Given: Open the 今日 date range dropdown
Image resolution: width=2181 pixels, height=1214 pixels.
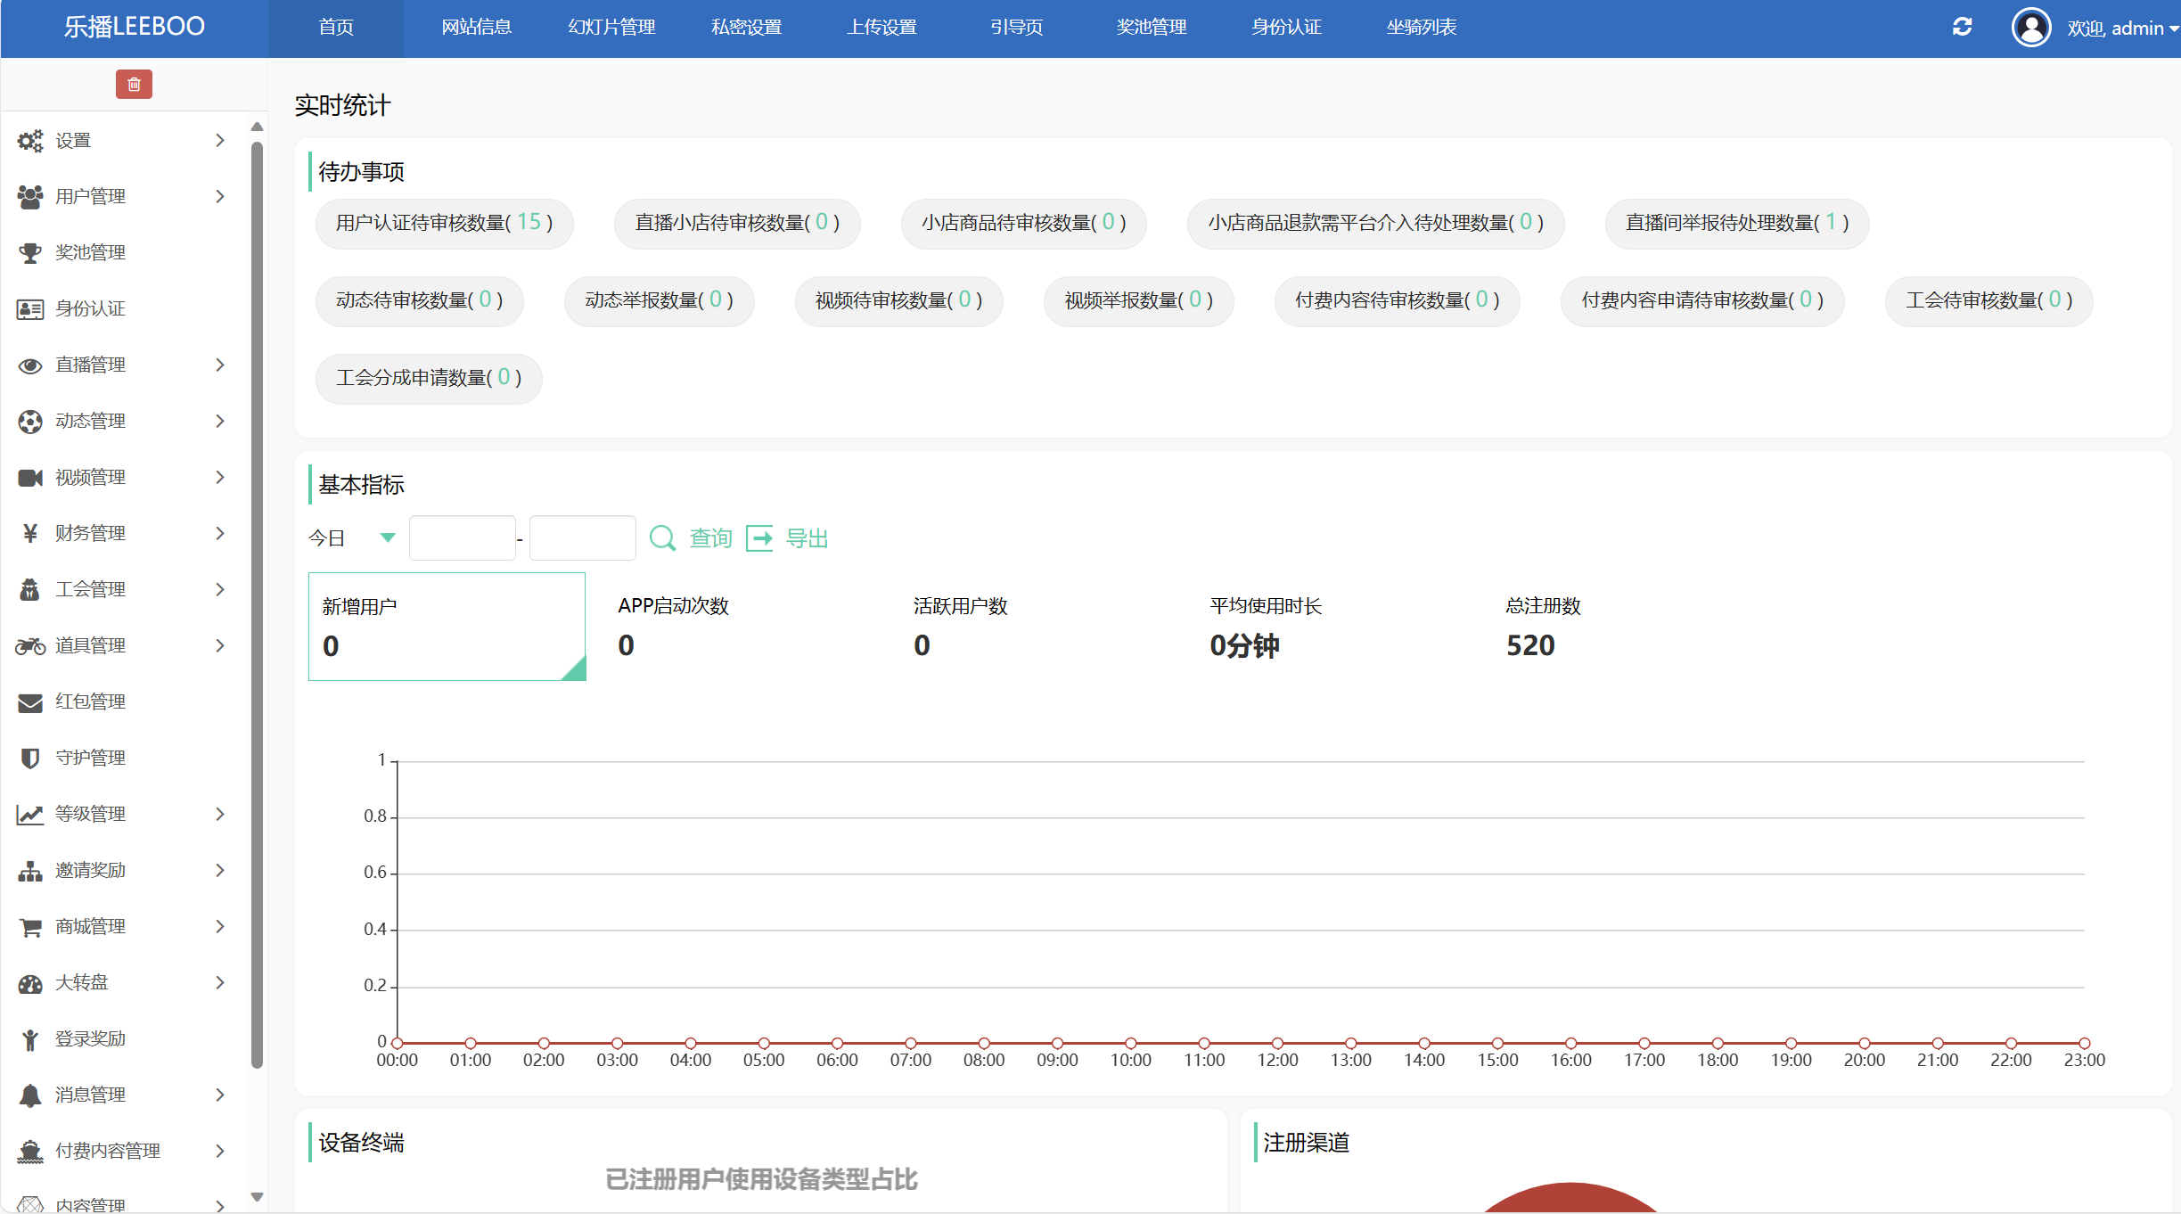Looking at the screenshot, I should [x=352, y=538].
